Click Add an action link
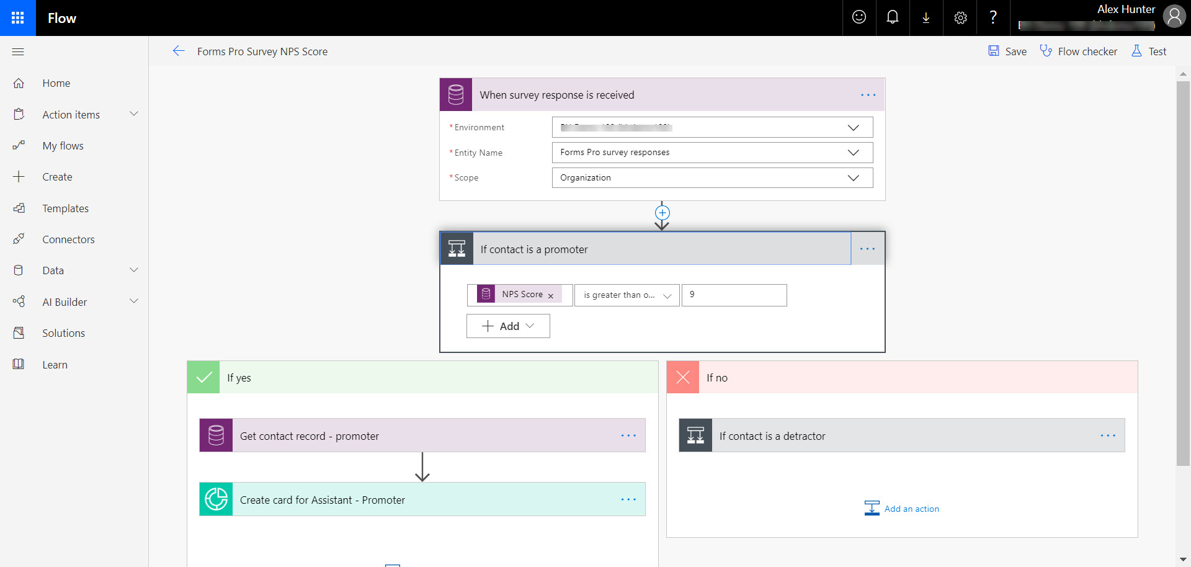The width and height of the screenshot is (1191, 567). click(911, 509)
